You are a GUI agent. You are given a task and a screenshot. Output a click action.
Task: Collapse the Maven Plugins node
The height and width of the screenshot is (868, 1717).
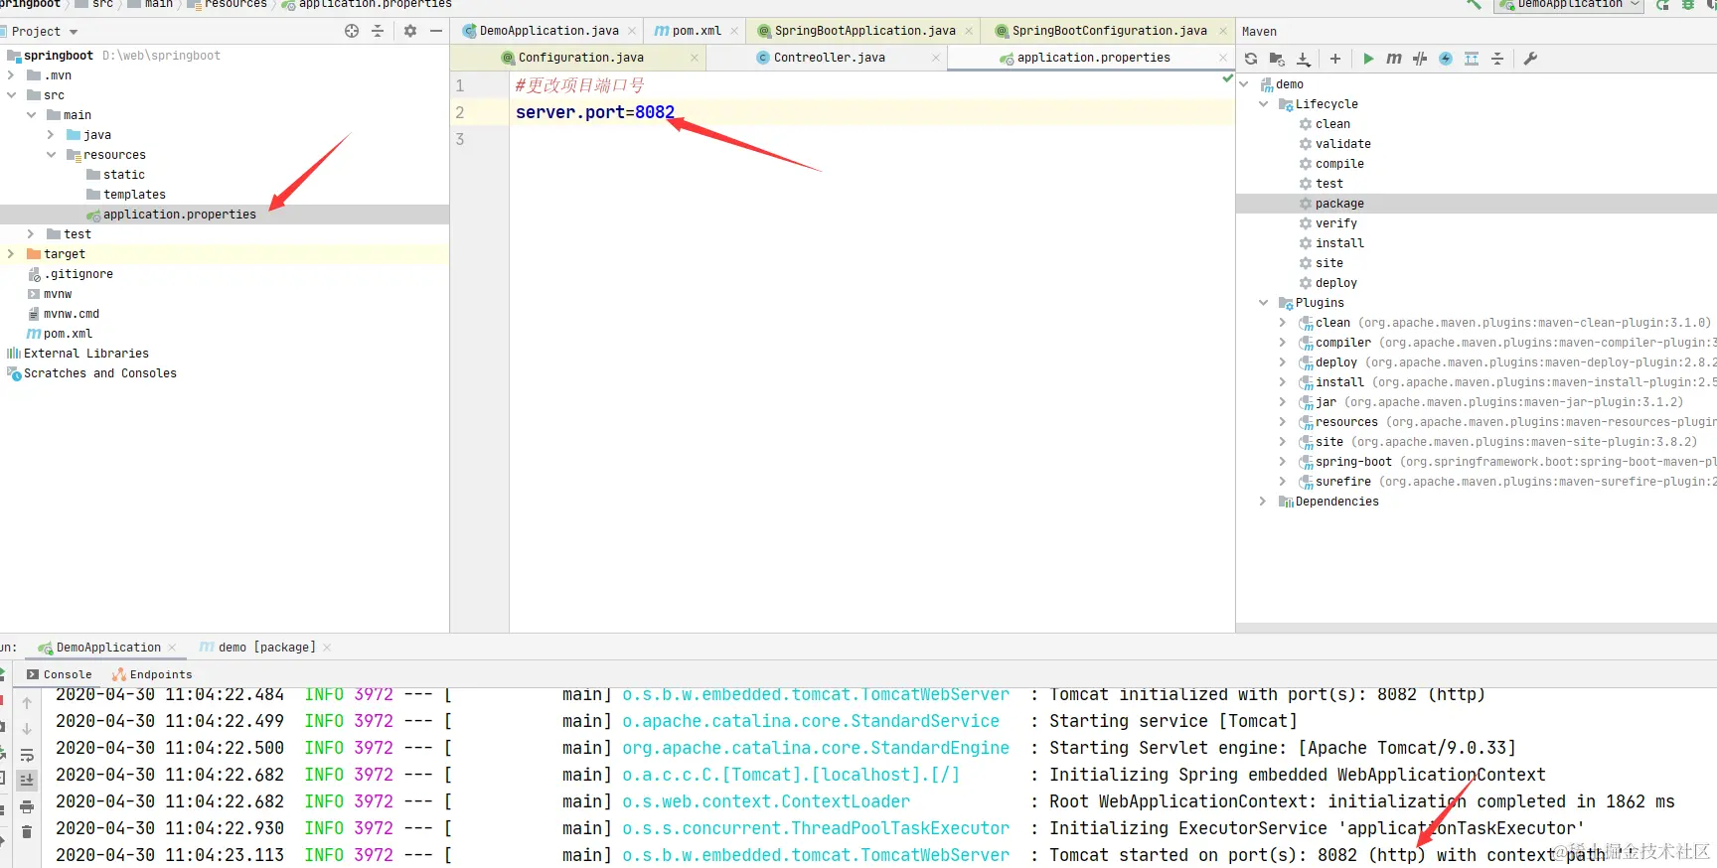coord(1263,303)
